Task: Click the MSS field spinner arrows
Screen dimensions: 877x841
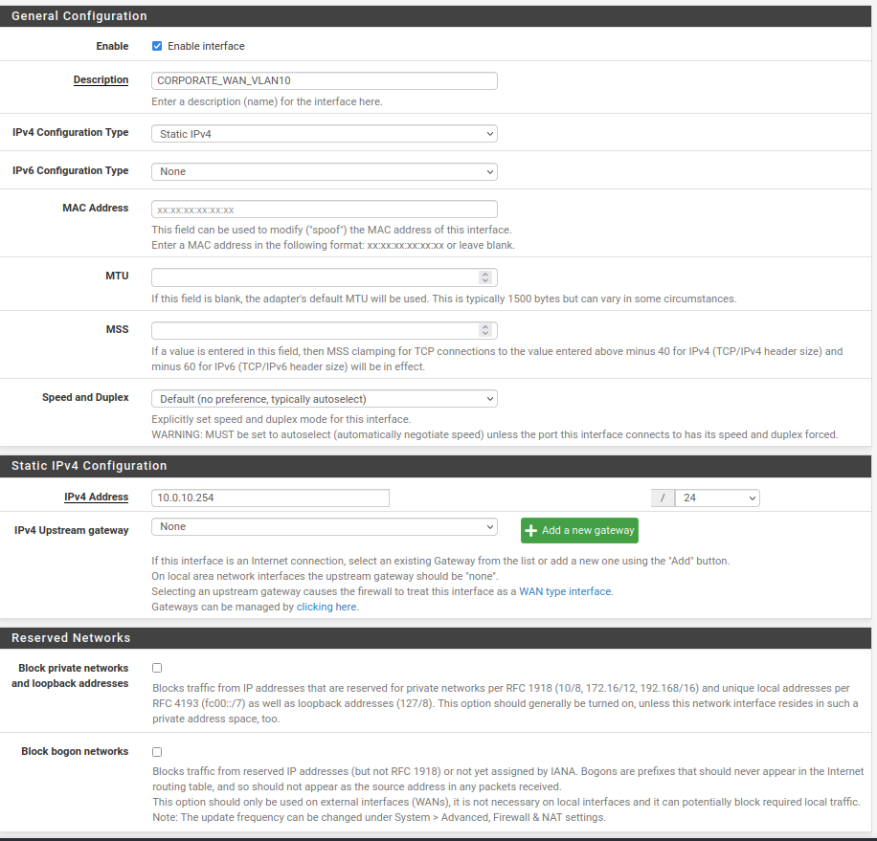Action: [485, 330]
